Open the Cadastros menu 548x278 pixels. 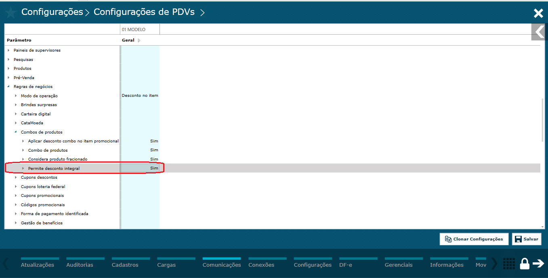(125, 265)
